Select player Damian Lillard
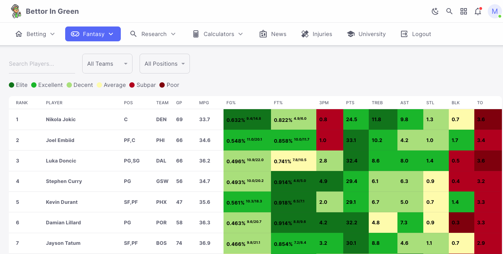This screenshot has height=254, width=503. (x=63, y=223)
